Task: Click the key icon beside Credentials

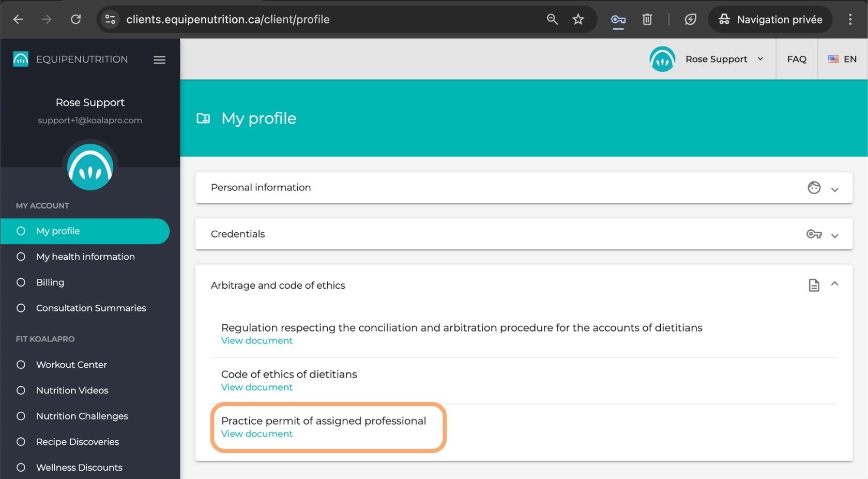Action: click(x=814, y=234)
